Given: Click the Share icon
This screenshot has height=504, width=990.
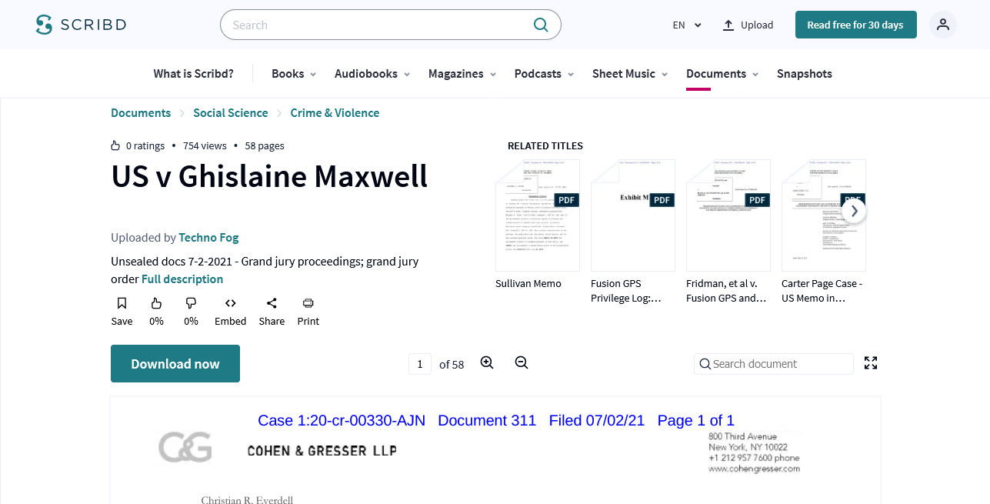Looking at the screenshot, I should pyautogui.click(x=272, y=303).
